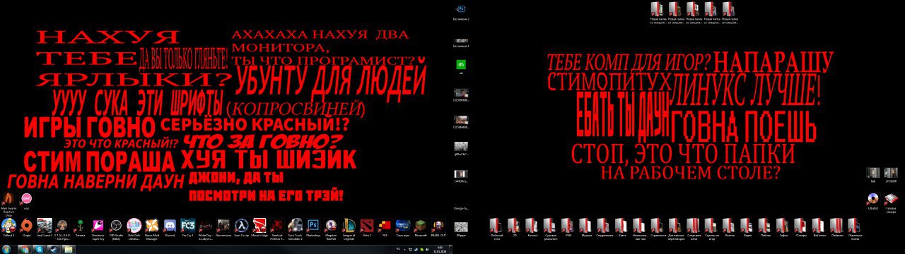
Task: Open League of Legends shortcut
Action: pos(349,229)
